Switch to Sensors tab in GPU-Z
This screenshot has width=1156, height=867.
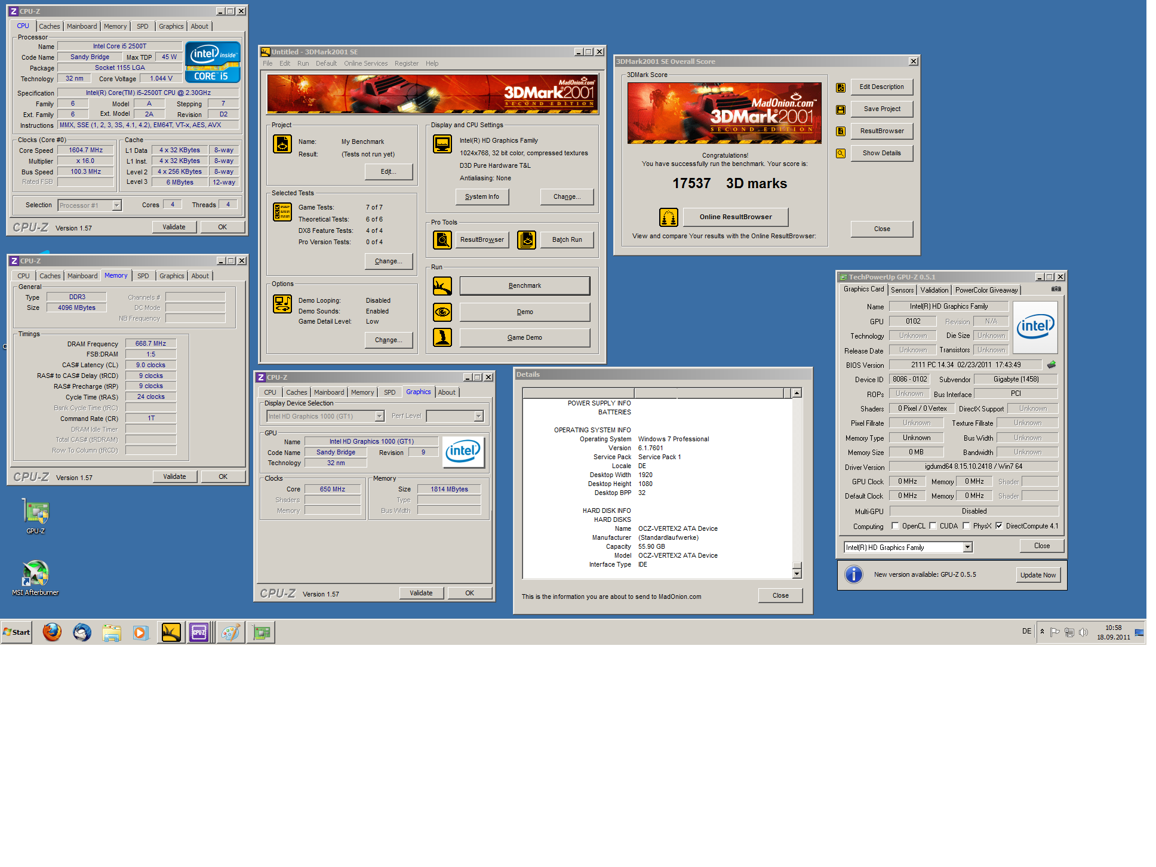[x=902, y=290]
